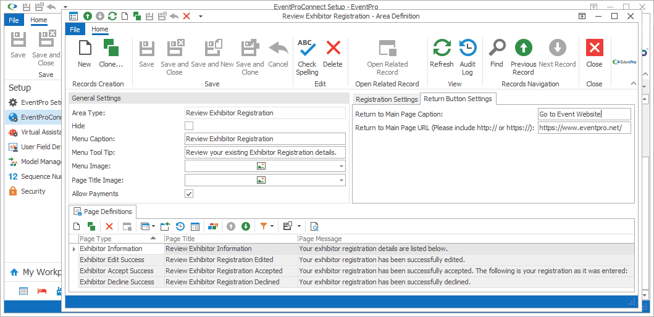Clone page definition in grid toolbar
This screenshot has height=317, width=654.
click(91, 226)
